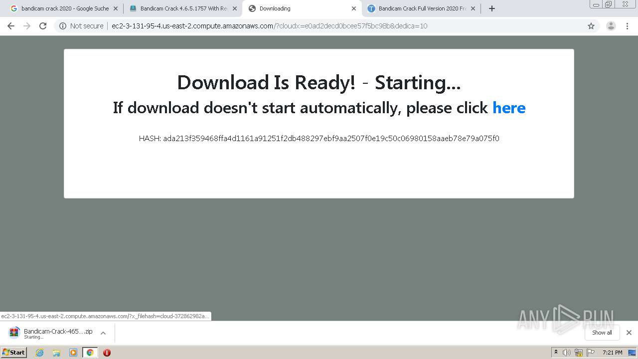The width and height of the screenshot is (638, 359).
Task: Click the 7:21 PM taskbar clock
Action: pos(612,353)
